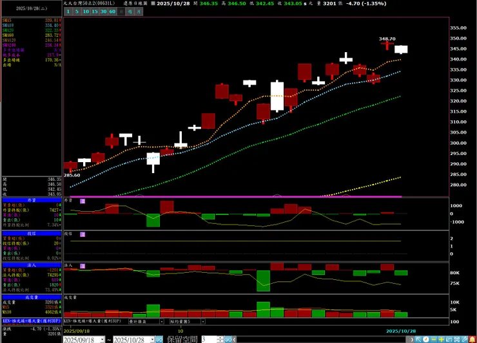This screenshot has height=343, width=477.
Task: Click the 外資持股(張) 7427 row
Action: point(32,210)
